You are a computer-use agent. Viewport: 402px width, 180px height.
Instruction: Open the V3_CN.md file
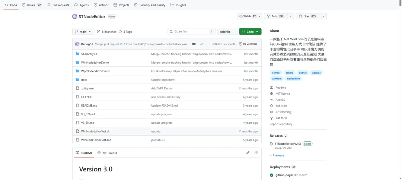click(x=88, y=114)
